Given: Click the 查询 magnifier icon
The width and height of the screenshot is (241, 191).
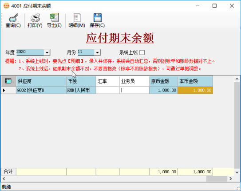Looking at the screenshot, I should point(13,18).
